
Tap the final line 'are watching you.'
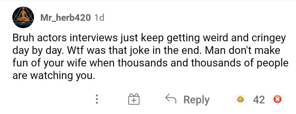54,75
